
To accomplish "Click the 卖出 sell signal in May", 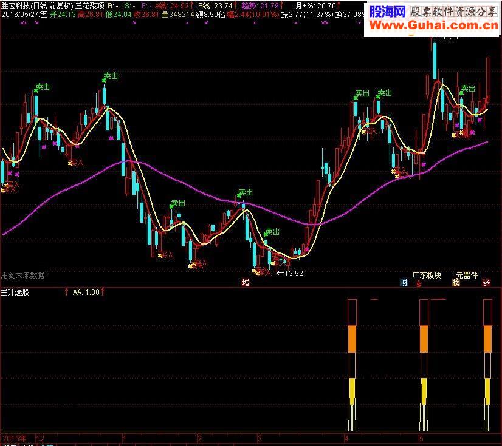I will coord(468,89).
